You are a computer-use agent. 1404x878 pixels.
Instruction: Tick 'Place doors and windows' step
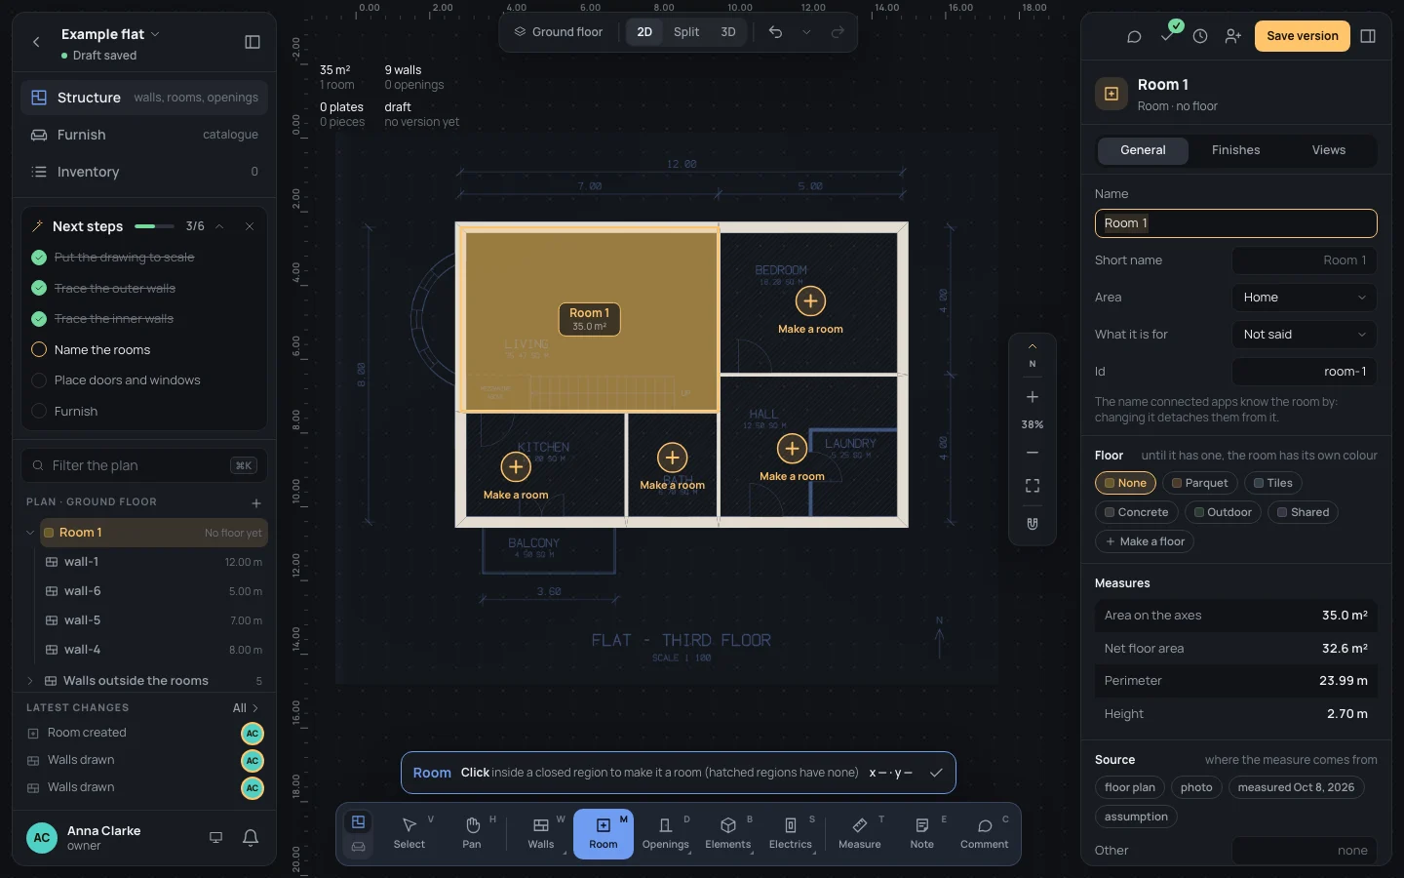[39, 380]
